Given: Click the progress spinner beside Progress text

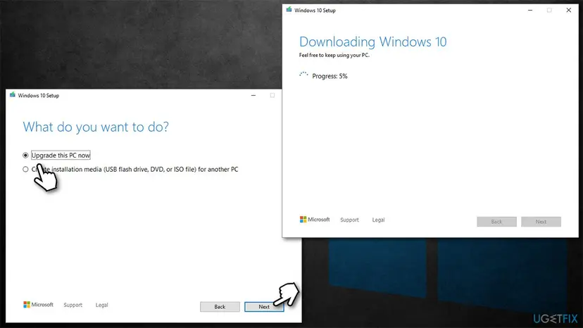Looking at the screenshot, I should pyautogui.click(x=303, y=75).
